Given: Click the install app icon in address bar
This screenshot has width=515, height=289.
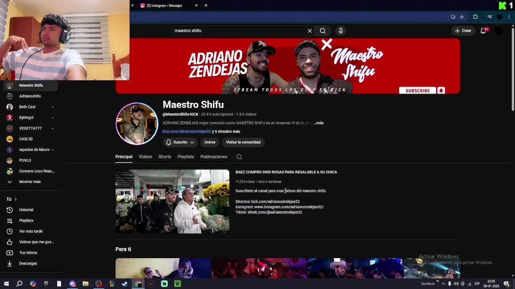Looking at the screenshot, I should pos(453,17).
